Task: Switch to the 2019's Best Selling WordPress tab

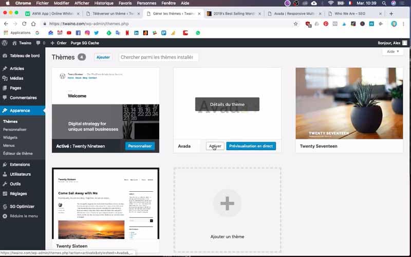Action: point(234,14)
